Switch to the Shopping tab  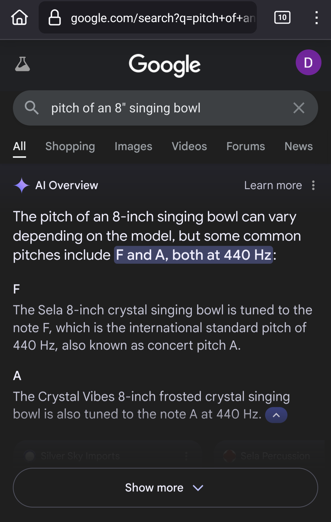(70, 146)
